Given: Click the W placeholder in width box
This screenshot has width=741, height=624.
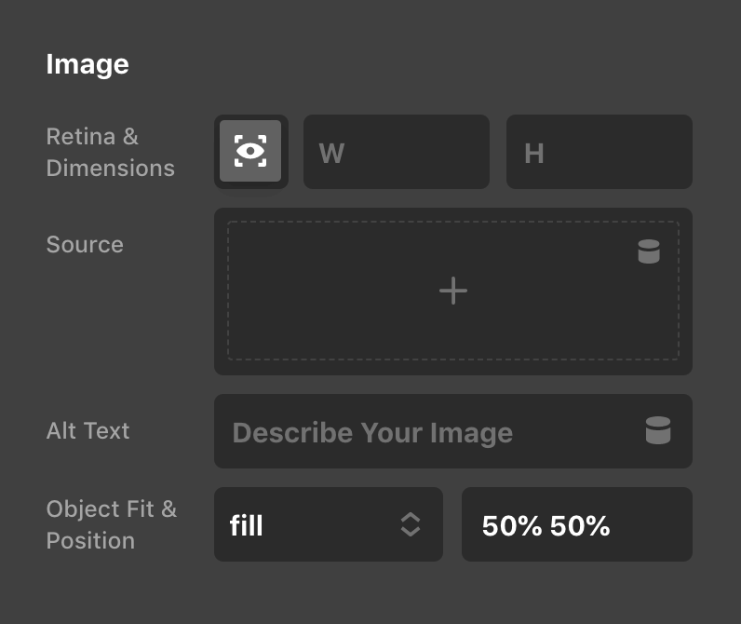Looking at the screenshot, I should [x=331, y=153].
